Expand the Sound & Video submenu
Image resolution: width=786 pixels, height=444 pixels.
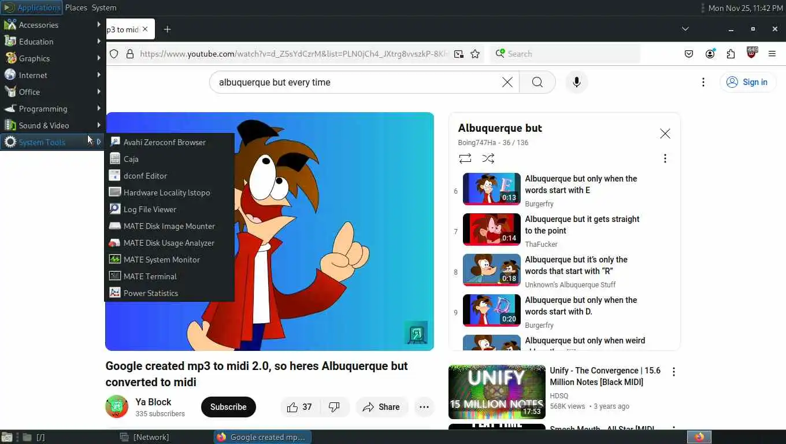(x=53, y=125)
